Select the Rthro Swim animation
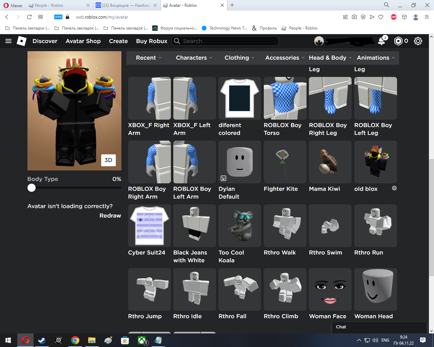 click(330, 230)
